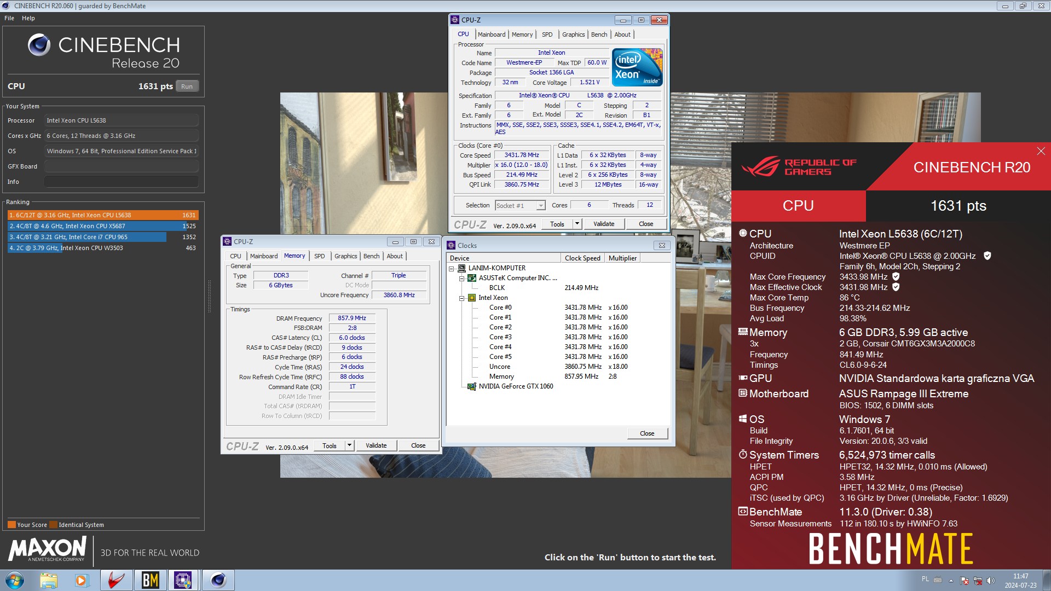The width and height of the screenshot is (1051, 591).
Task: Click the brown Identical System legend swatch
Action: pyautogui.click(x=53, y=524)
